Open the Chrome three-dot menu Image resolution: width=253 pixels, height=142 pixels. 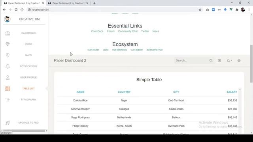coord(249,9)
